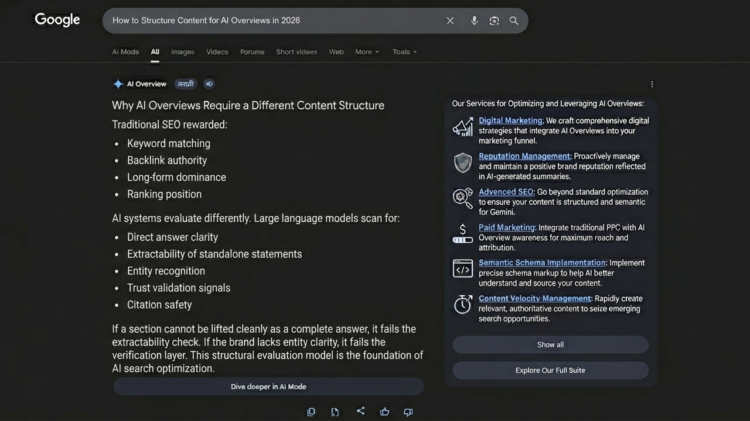The image size is (750, 421).
Task: Listen to the AI Overview audio
Action: point(209,84)
